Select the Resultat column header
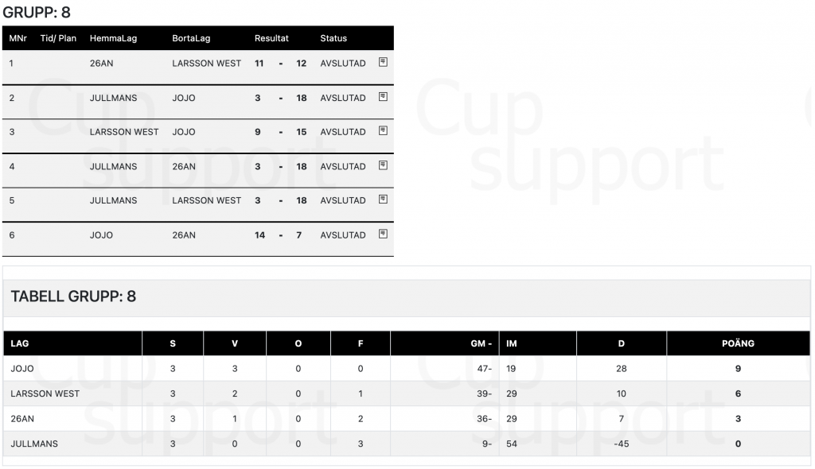The image size is (815, 469). click(x=271, y=38)
